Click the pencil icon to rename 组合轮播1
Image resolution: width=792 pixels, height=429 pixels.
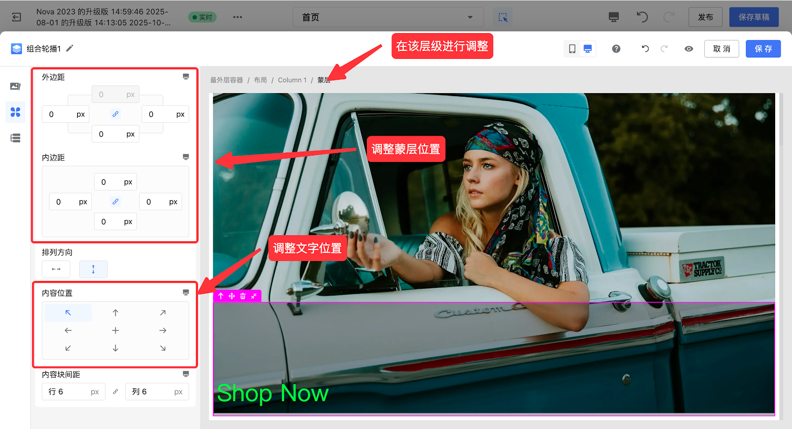point(70,48)
